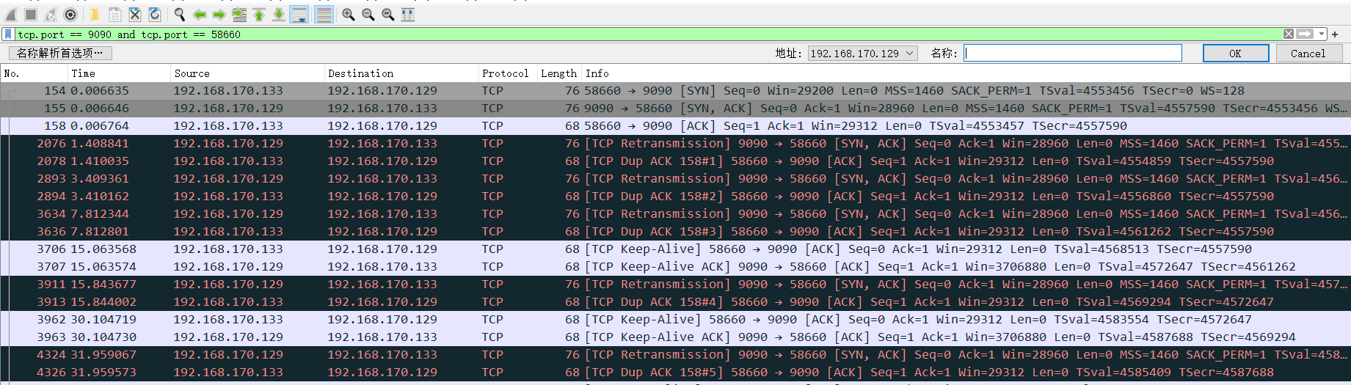Image resolution: width=1351 pixels, height=385 pixels.
Task: Zoom out packet list text
Action: [x=368, y=14]
